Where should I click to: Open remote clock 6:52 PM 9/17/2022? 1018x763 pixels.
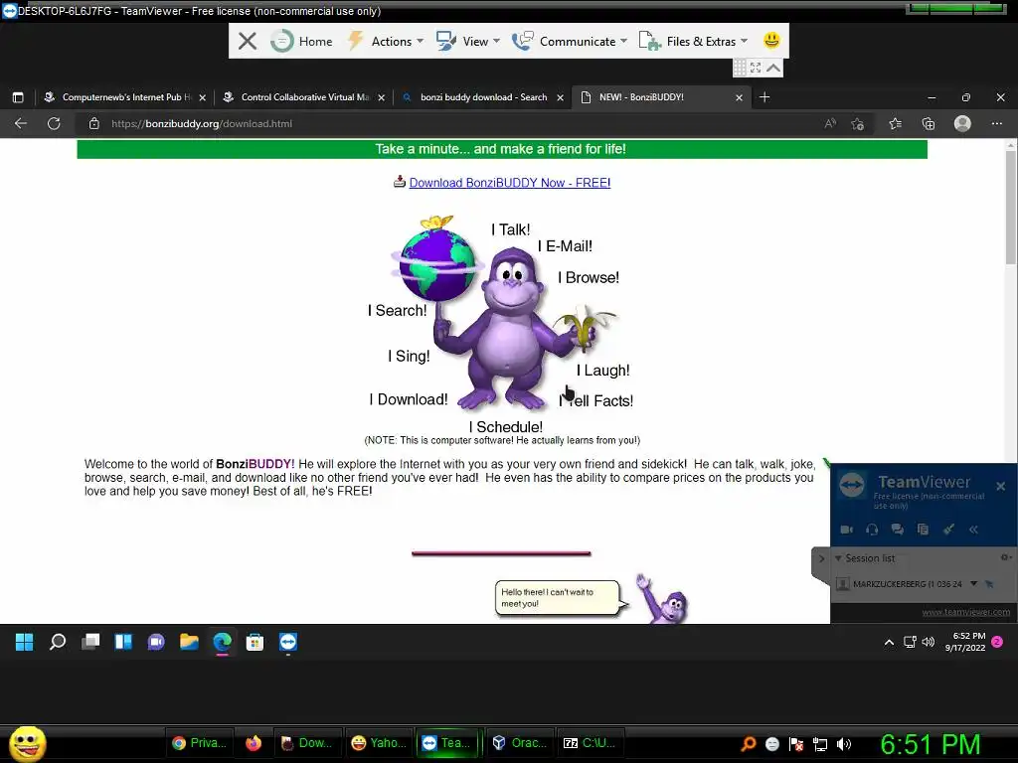(x=965, y=642)
